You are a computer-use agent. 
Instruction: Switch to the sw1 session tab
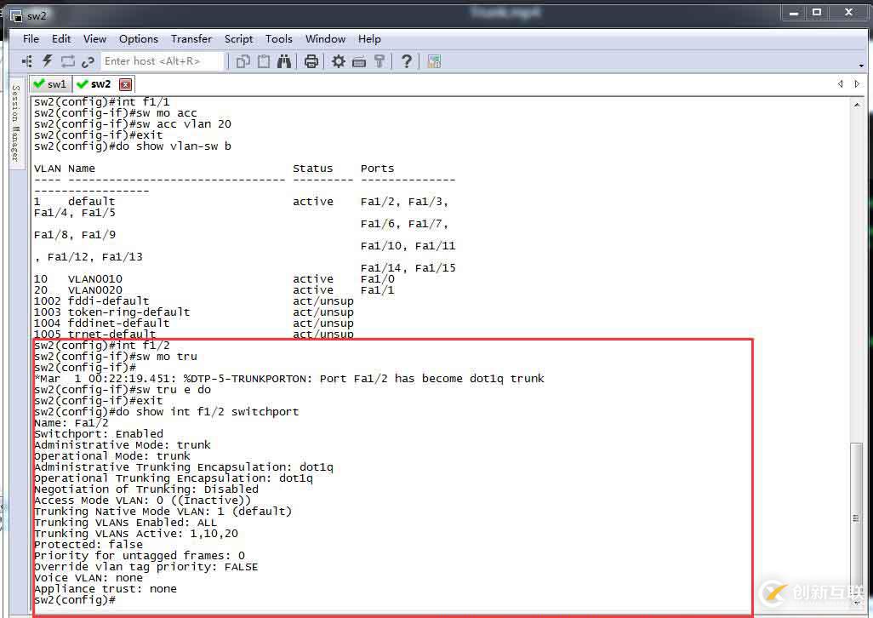pyautogui.click(x=49, y=84)
